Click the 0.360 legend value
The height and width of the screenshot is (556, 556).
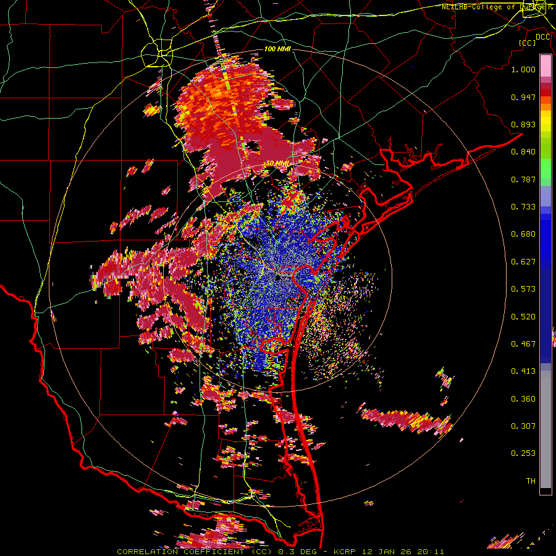click(523, 399)
